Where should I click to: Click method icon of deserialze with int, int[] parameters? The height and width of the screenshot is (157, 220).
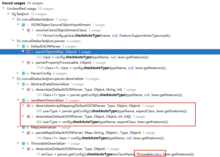coord(28,117)
